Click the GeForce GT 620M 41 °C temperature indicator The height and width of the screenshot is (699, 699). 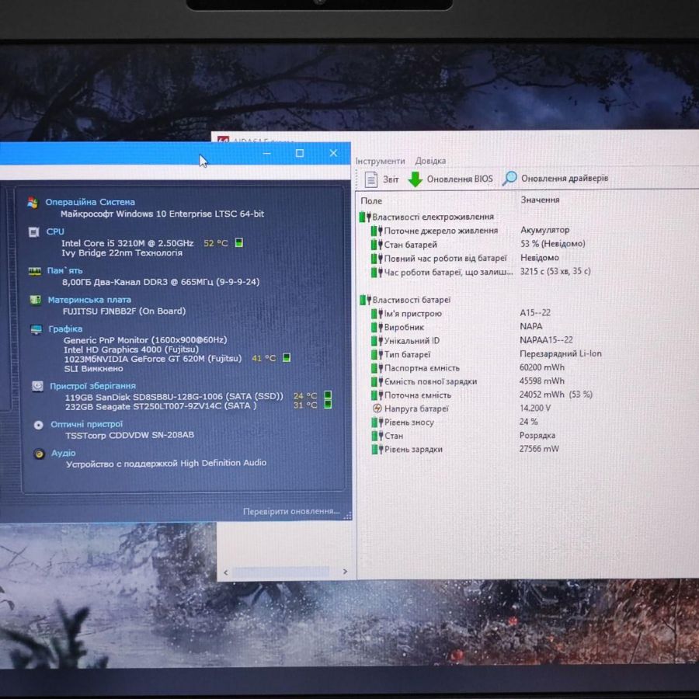click(287, 357)
